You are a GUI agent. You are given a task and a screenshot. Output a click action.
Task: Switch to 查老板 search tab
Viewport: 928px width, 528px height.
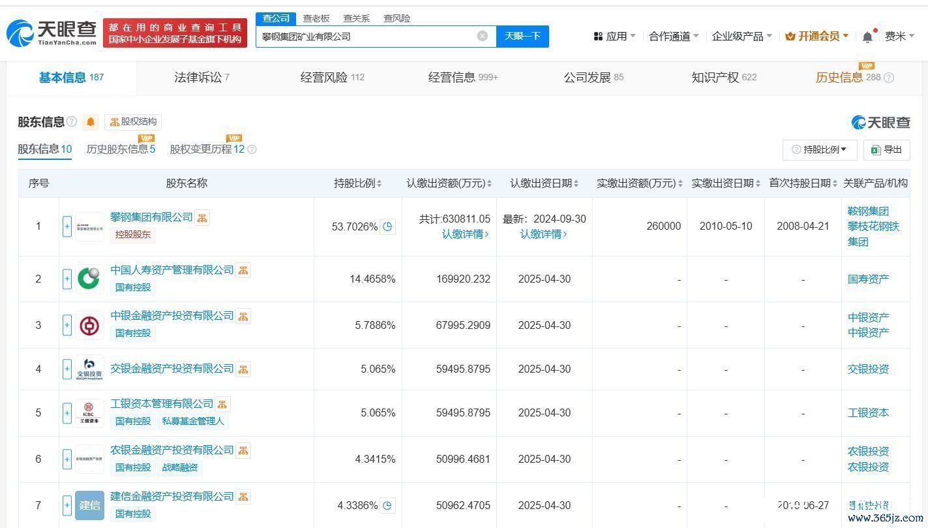[x=316, y=18]
